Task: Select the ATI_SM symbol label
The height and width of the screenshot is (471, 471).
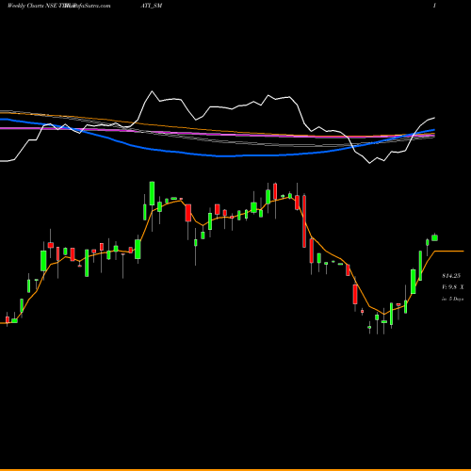Action: [x=152, y=6]
